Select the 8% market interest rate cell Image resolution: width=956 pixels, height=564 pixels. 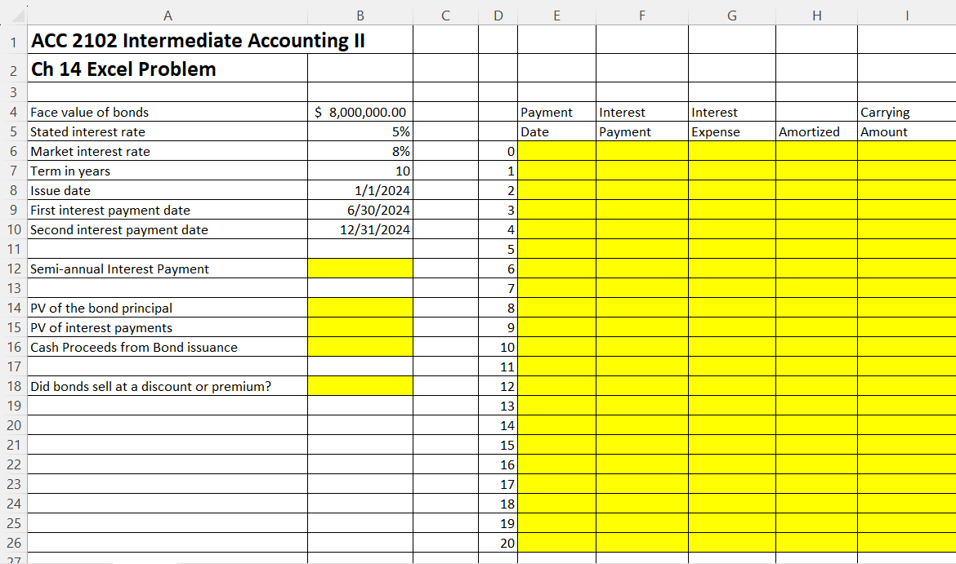click(x=360, y=151)
